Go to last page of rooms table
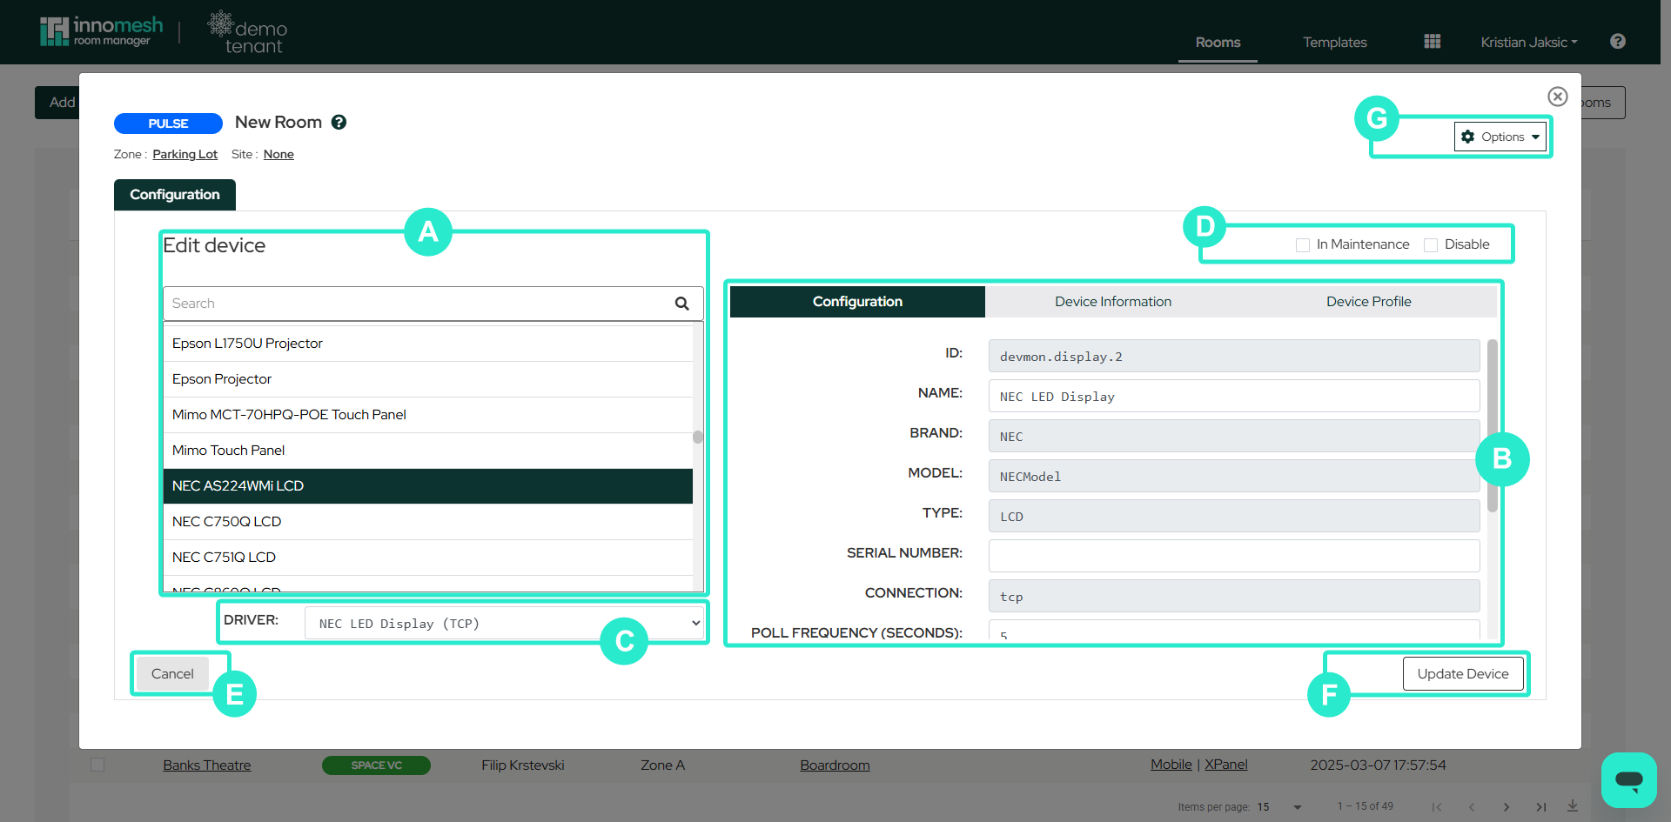The image size is (1671, 822). coord(1541,807)
